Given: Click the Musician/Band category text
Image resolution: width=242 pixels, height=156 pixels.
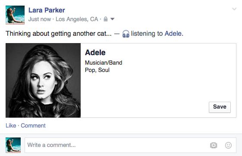Looking at the screenshot, I should (x=104, y=62).
